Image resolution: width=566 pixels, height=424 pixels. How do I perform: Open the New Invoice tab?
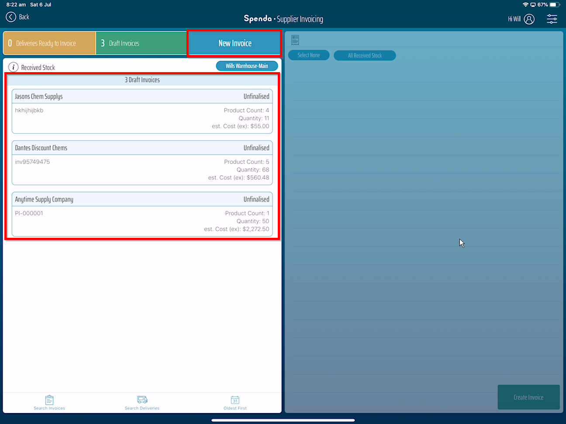[x=235, y=43]
